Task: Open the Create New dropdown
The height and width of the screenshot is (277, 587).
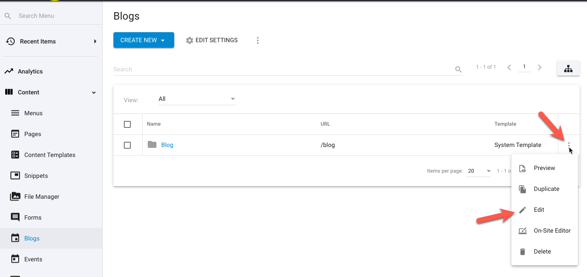Action: coord(143,40)
